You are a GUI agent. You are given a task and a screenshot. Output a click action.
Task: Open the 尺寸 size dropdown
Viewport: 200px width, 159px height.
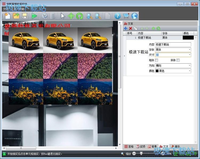[190, 55]
